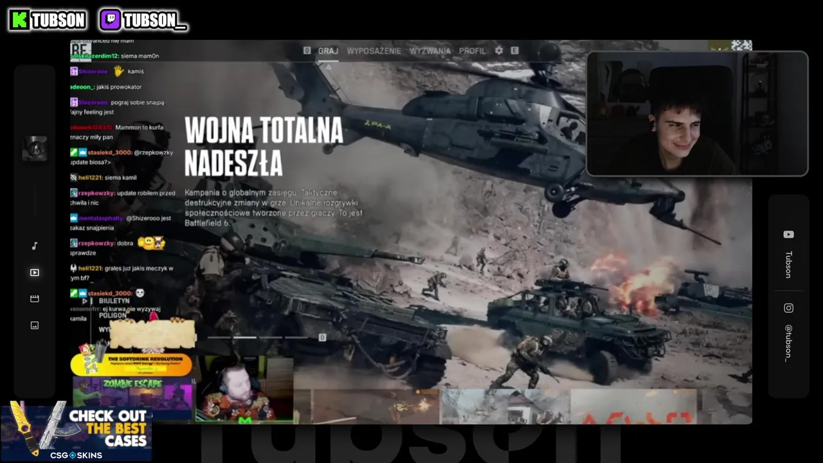Open the YouTube icon in right sidebar
The height and width of the screenshot is (463, 823).
788,235
